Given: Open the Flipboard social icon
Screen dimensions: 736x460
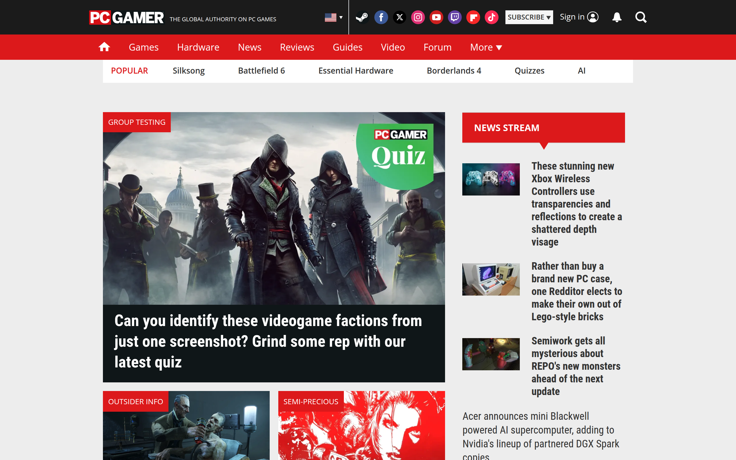Looking at the screenshot, I should click(473, 17).
